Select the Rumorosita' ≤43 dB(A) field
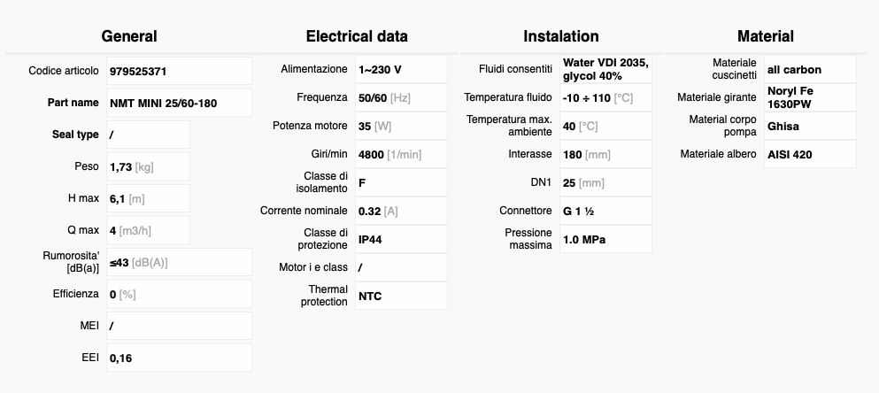Viewport: 879px width, 393px height. pos(179,262)
